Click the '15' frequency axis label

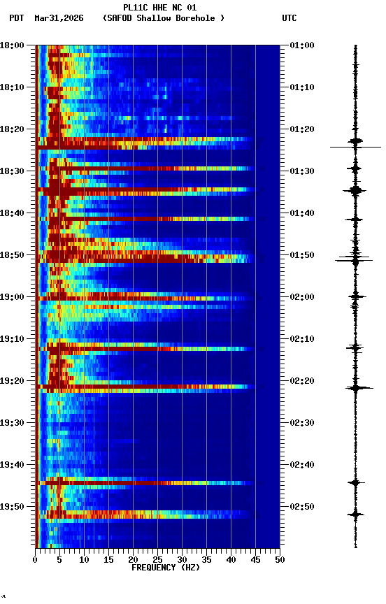click(x=108, y=560)
